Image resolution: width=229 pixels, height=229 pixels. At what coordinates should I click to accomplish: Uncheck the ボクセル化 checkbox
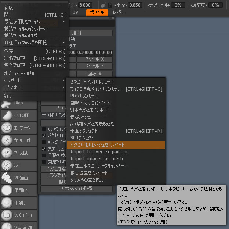click(44, 136)
